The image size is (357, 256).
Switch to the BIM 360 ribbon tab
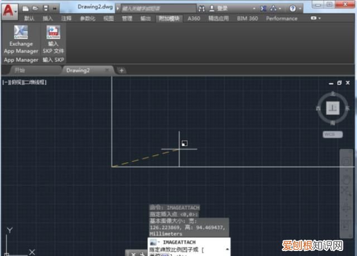[x=248, y=18]
